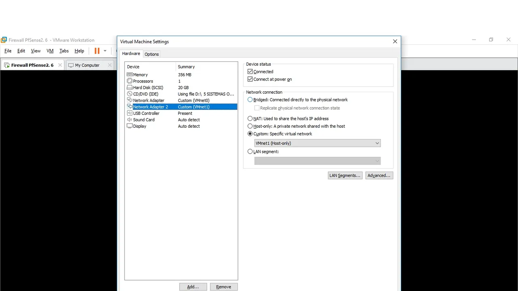
Task: Open the Tabs menu
Action: pyautogui.click(x=64, y=51)
